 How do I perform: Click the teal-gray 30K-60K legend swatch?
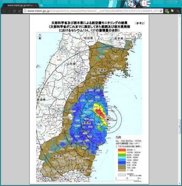pyautogui.click(x=122, y=165)
